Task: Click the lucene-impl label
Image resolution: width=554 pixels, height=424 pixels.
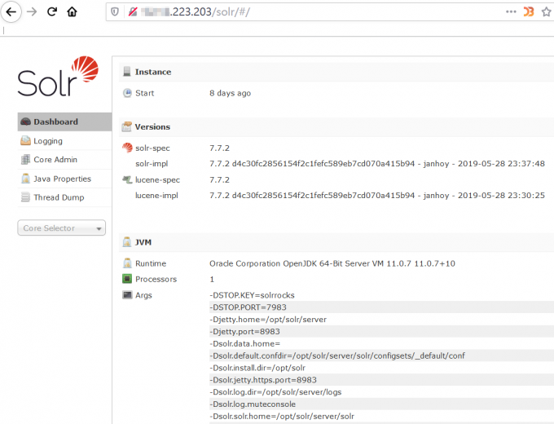Action: tap(156, 195)
